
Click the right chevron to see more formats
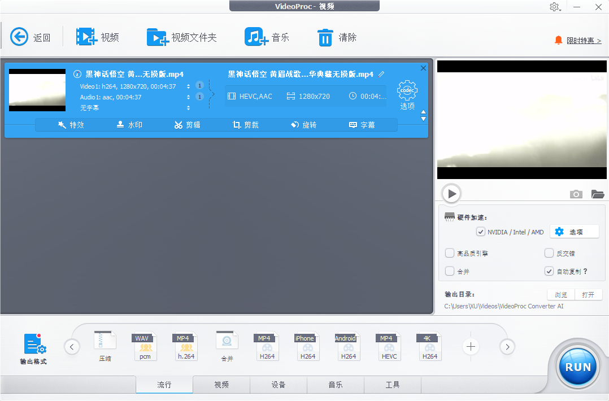507,347
